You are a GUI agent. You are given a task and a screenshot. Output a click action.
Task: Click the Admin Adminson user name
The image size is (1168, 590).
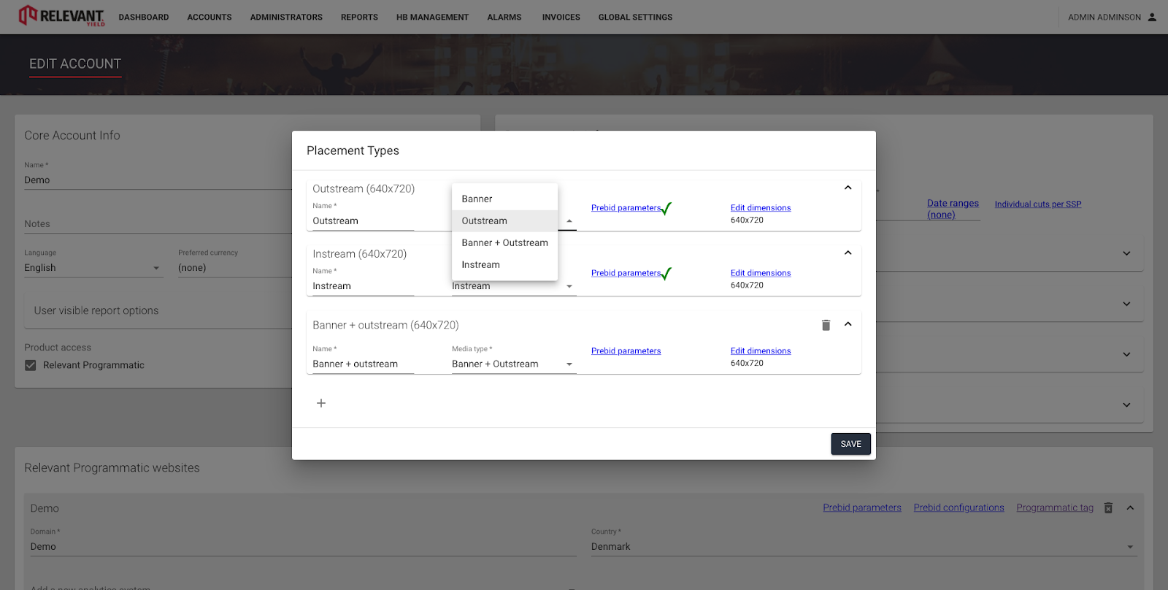point(1104,17)
